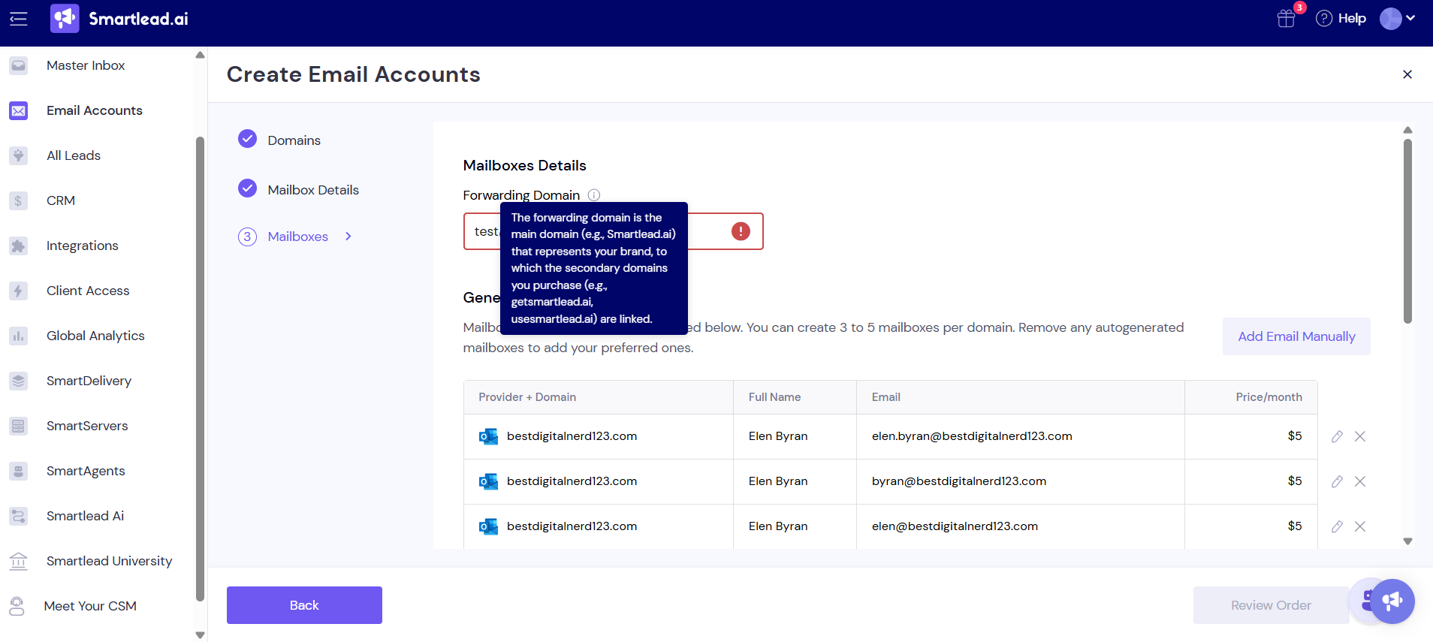Expand the Mailboxes step chevron

(x=348, y=237)
